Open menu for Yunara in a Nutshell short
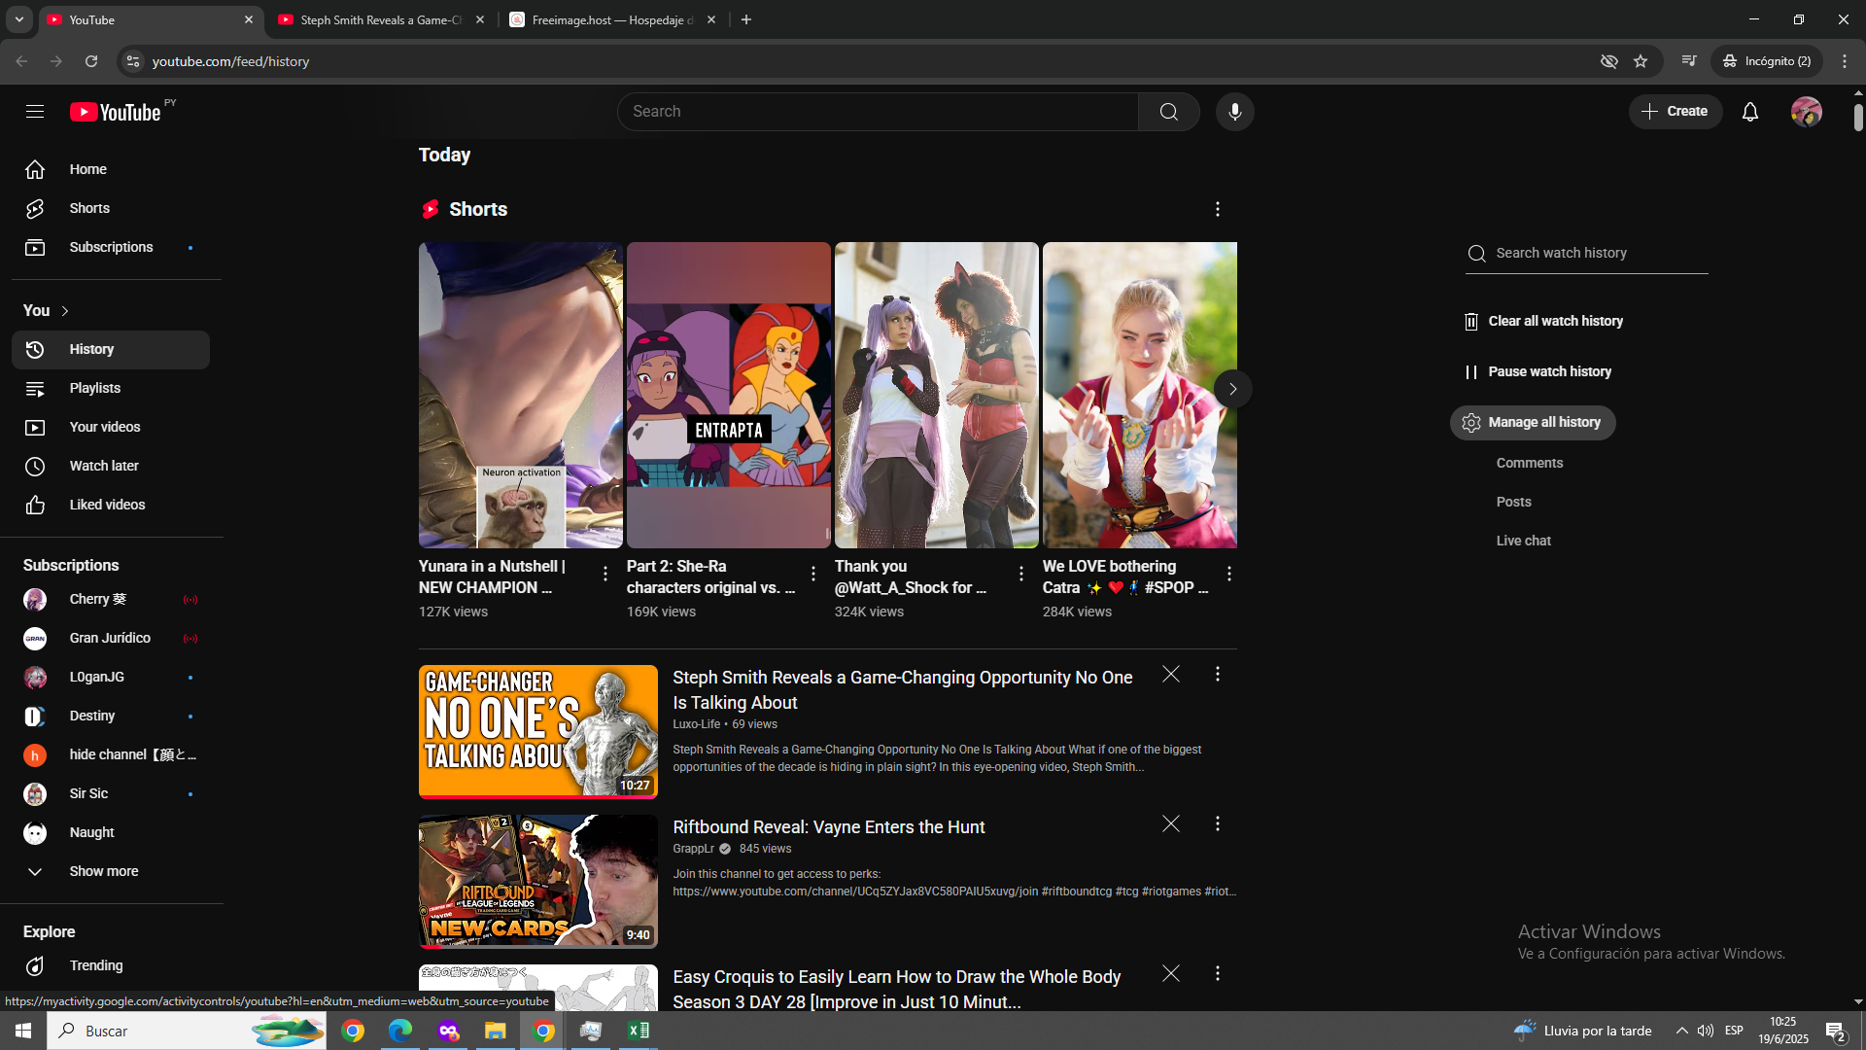The width and height of the screenshot is (1866, 1050). tap(605, 575)
